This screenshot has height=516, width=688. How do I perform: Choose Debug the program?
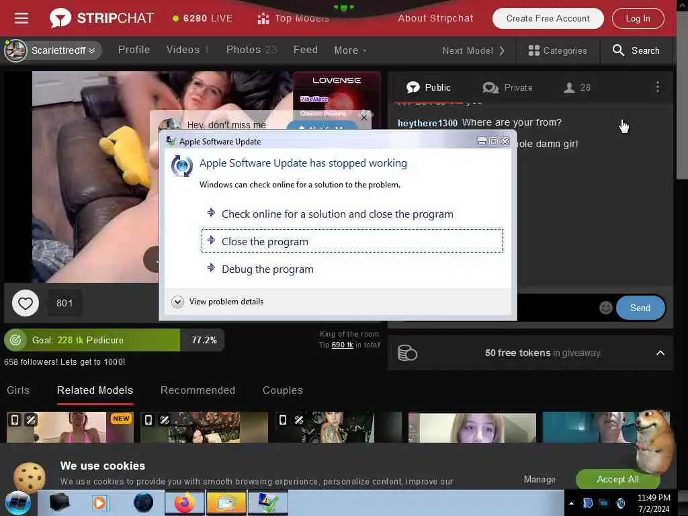pos(352,269)
